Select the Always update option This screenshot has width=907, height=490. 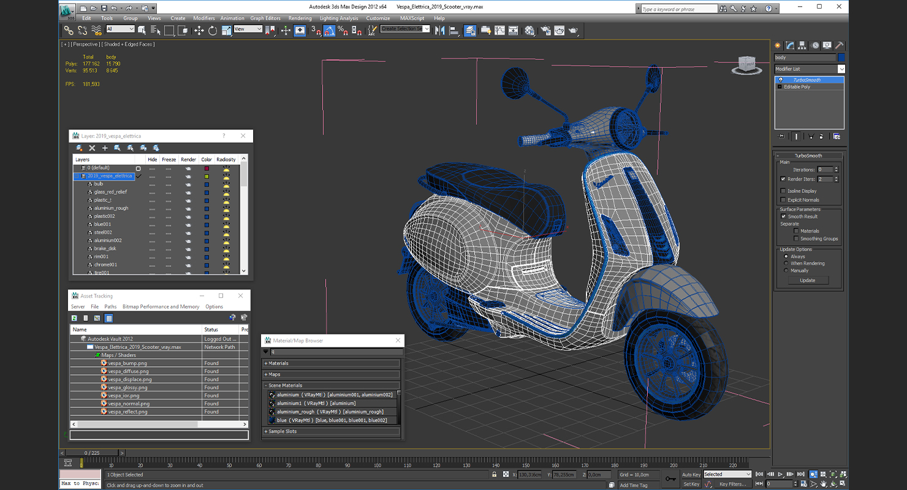point(786,257)
